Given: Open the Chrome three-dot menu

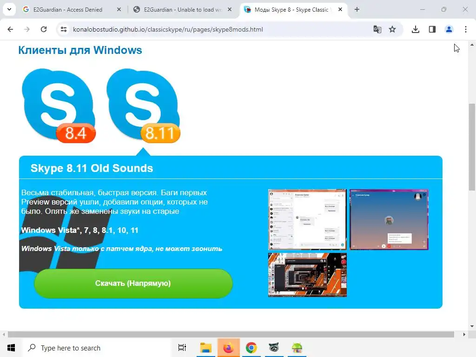Looking at the screenshot, I should tap(466, 29).
